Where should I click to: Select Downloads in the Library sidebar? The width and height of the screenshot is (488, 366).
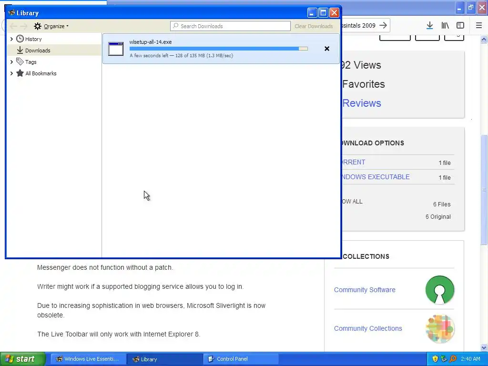pos(38,51)
